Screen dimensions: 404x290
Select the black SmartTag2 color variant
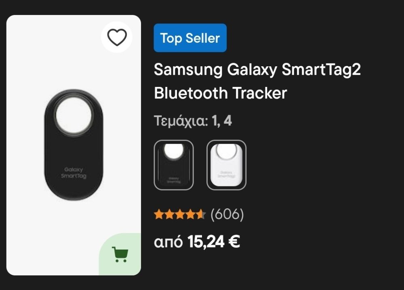coord(174,165)
